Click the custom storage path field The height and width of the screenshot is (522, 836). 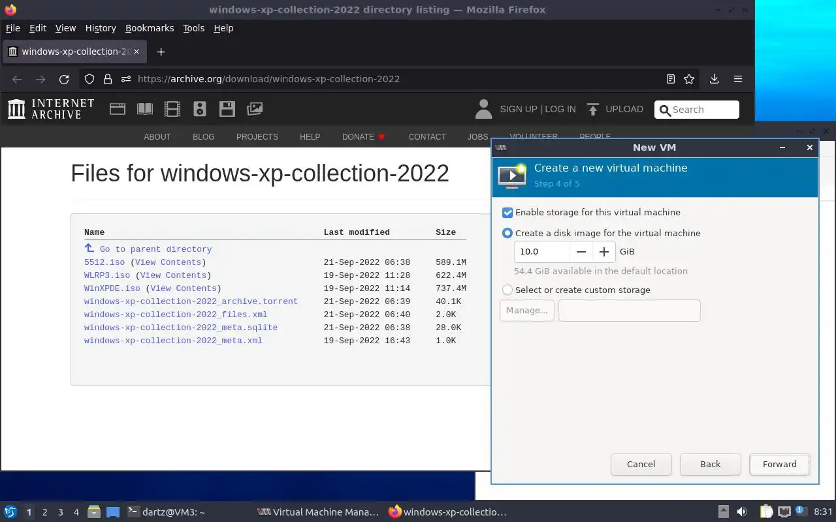tap(630, 311)
